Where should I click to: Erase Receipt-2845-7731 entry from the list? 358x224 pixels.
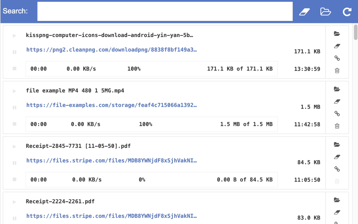point(337,157)
